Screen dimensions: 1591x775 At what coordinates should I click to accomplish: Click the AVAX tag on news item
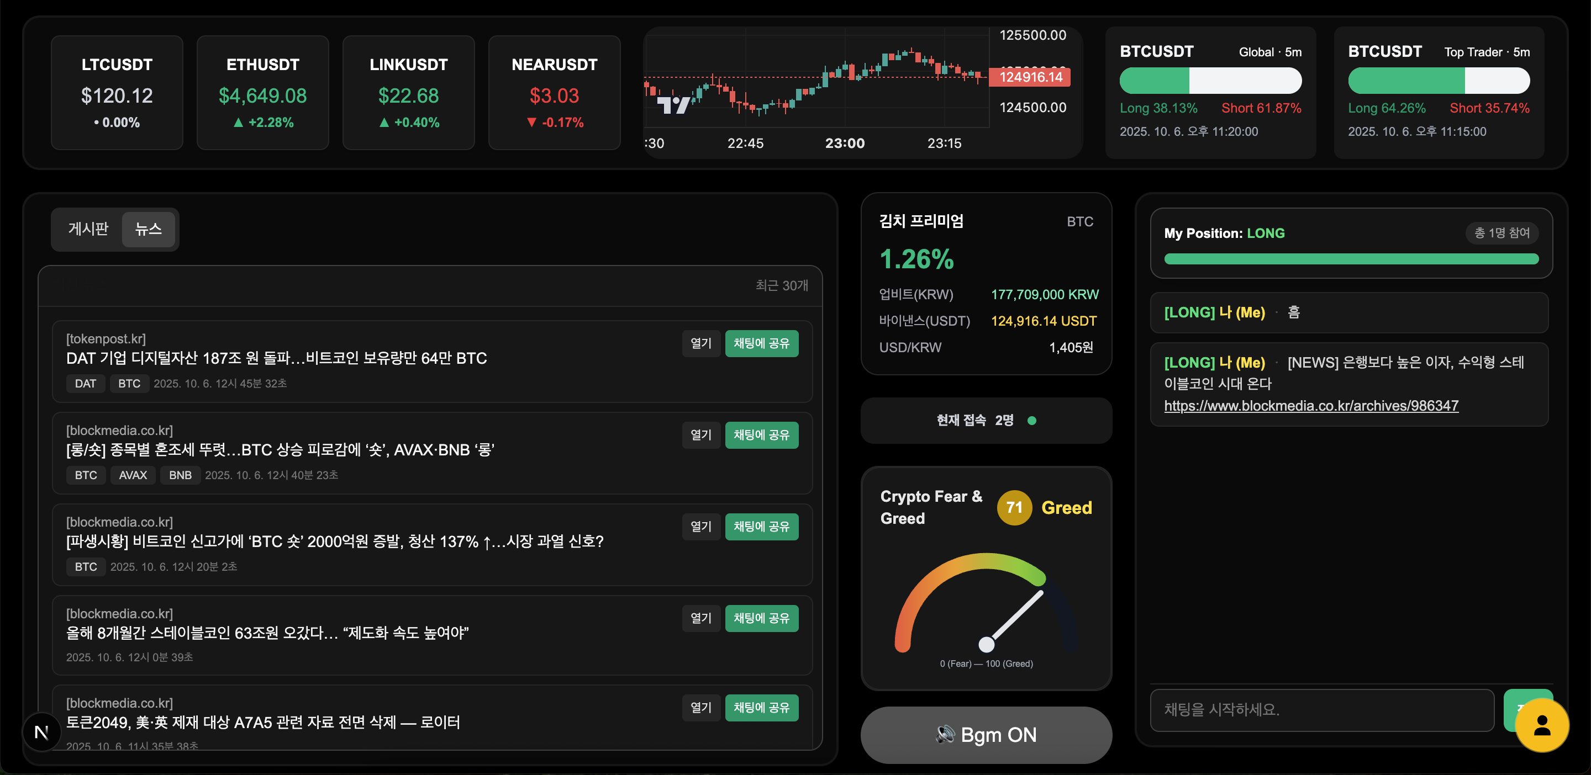click(x=133, y=475)
